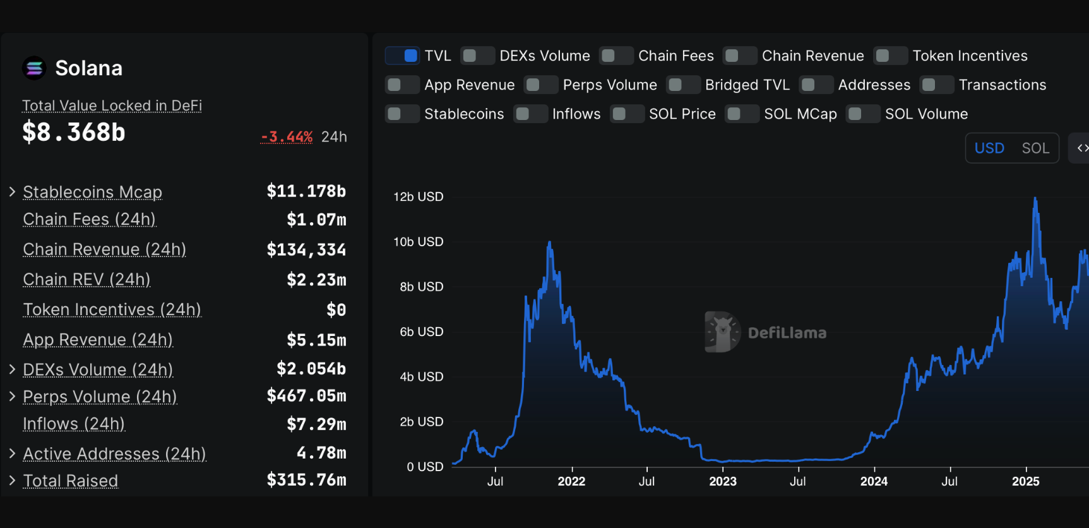Expand the DEXs Volume (24h) row
Image resolution: width=1089 pixels, height=528 pixels.
point(12,369)
